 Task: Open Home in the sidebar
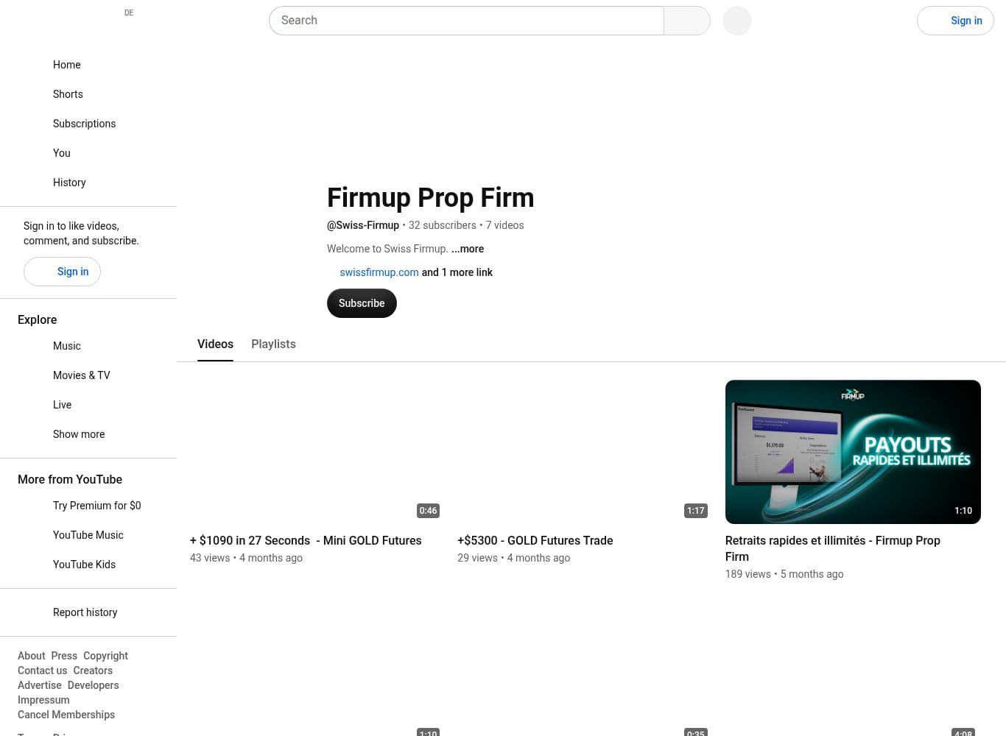[88, 65]
